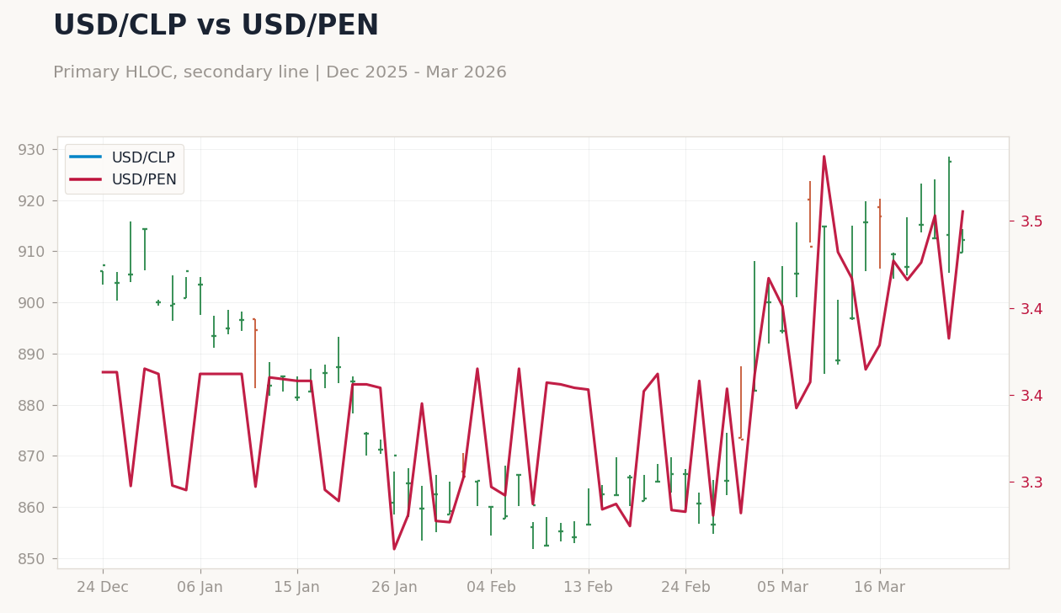Click the 24 Feb x-axis label
The image size is (1061, 613).
pyautogui.click(x=685, y=588)
